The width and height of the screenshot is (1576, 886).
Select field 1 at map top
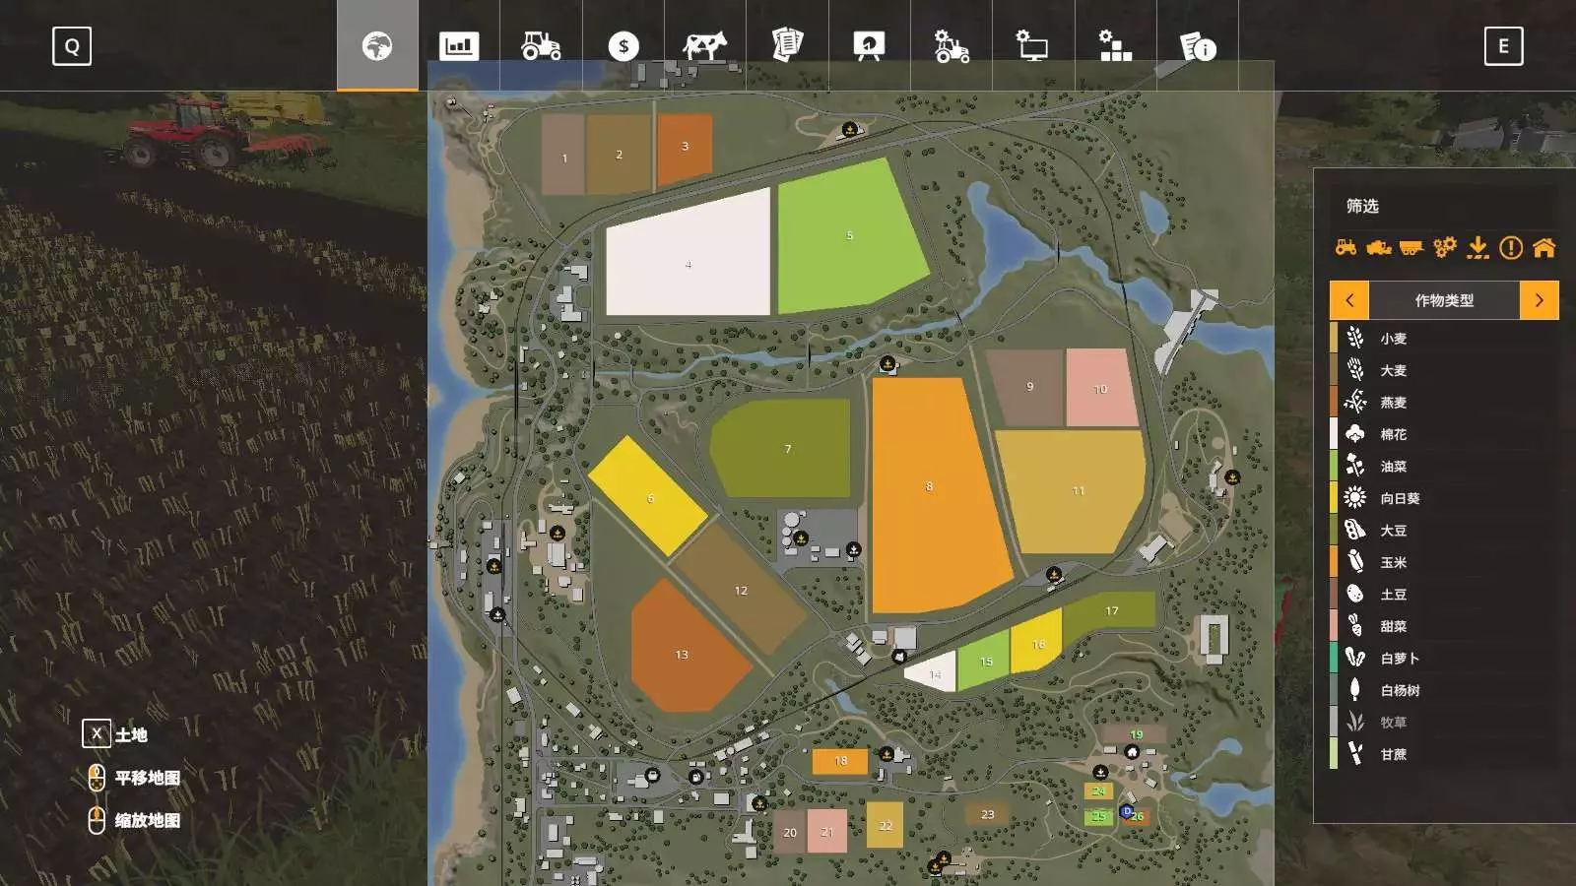[563, 155]
